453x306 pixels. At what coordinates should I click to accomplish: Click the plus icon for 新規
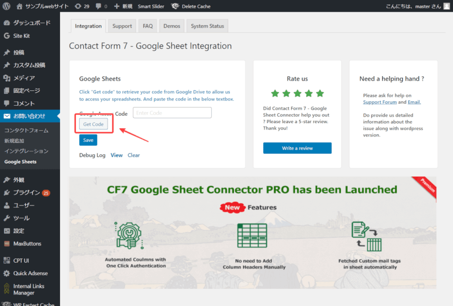point(116,6)
